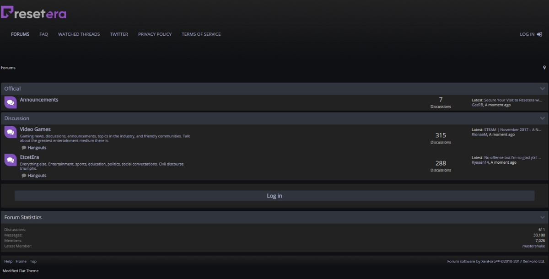The image size is (549, 279).
Task: Collapse the Forum Statistics panel
Action: [x=543, y=217]
